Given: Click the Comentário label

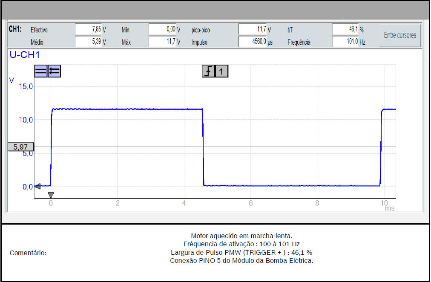Looking at the screenshot, I should click(x=28, y=253).
